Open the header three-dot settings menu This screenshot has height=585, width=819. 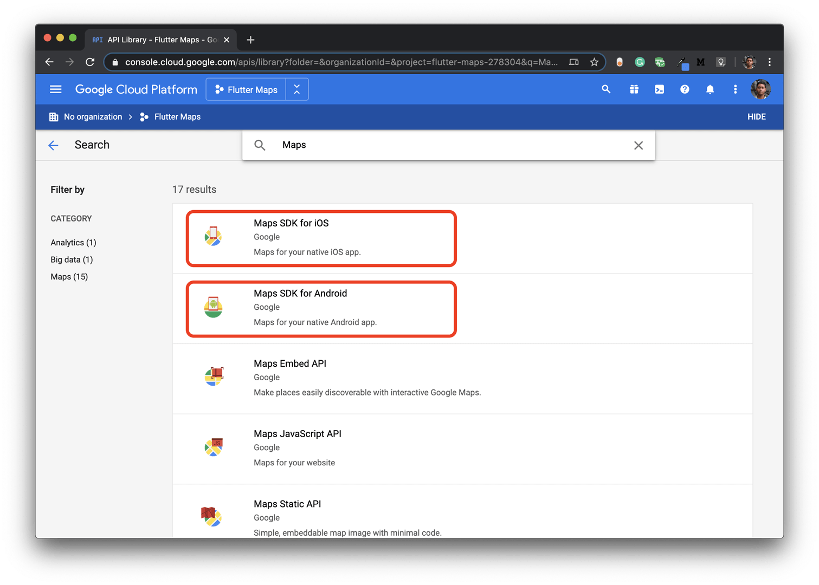tap(735, 89)
